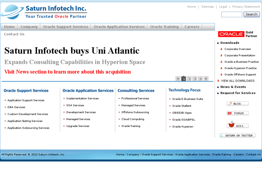
Task: Click the Saturn Infotech planet logo
Action: [12, 12]
